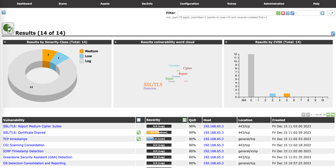Edit filter using wrench icon beside filter box
Viewport: 336px width, 168px height.
point(293,13)
